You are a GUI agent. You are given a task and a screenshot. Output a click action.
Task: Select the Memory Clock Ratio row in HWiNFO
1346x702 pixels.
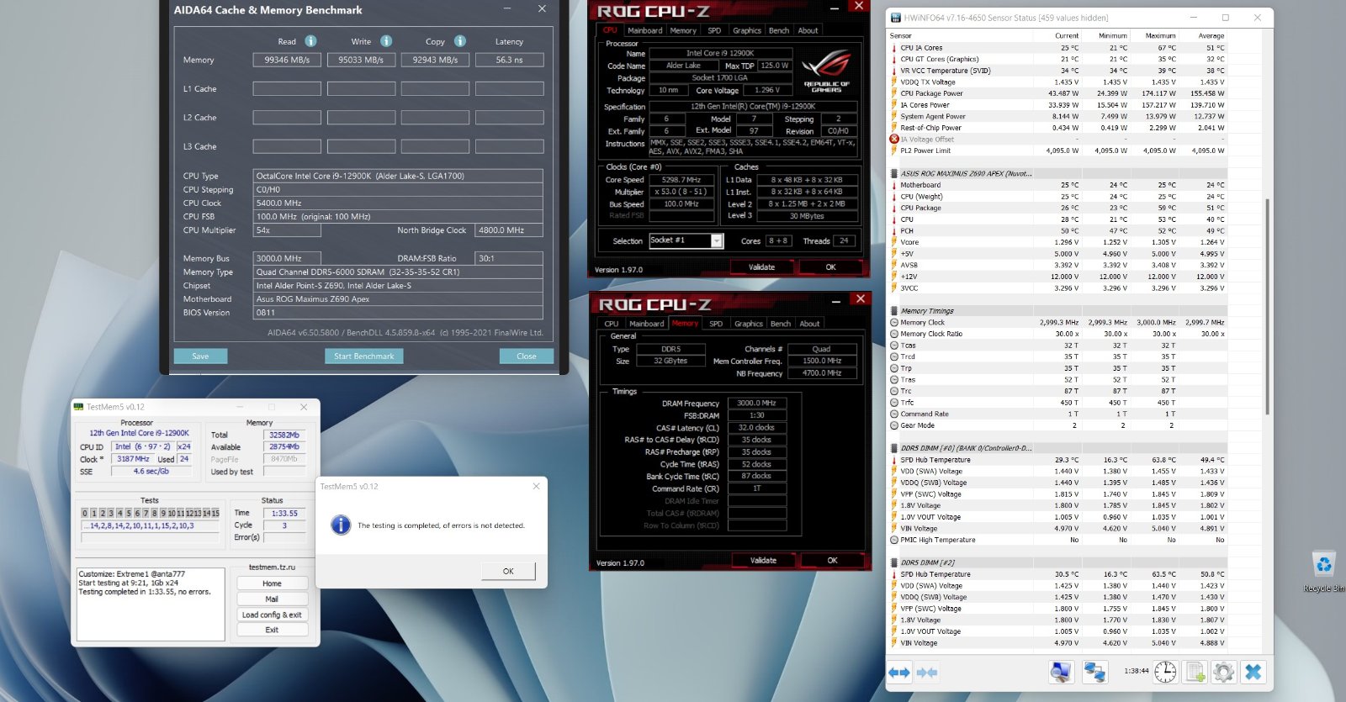coord(1058,334)
